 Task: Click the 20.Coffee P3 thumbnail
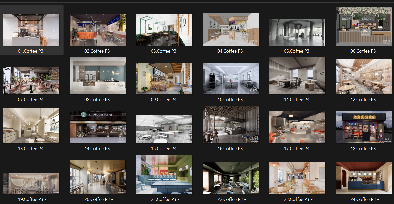(x=98, y=177)
